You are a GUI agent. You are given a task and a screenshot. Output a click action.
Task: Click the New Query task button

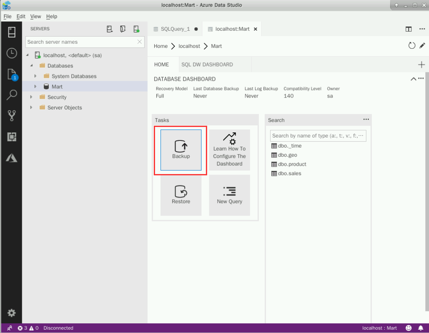(x=229, y=196)
